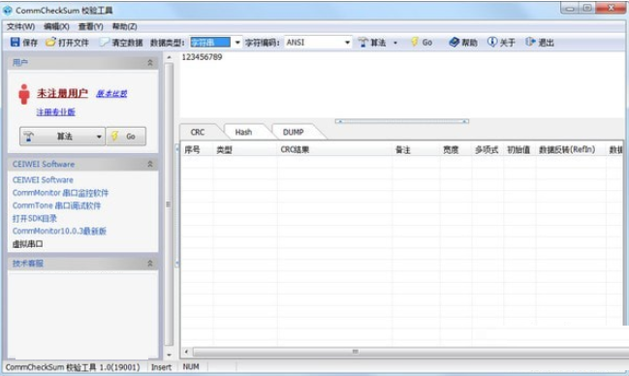This screenshot has width=629, height=376.
Task: Click the CommCheckSum title bar app icon
Action: pyautogui.click(x=7, y=10)
